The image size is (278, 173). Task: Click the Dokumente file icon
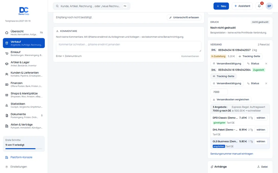click(7, 115)
